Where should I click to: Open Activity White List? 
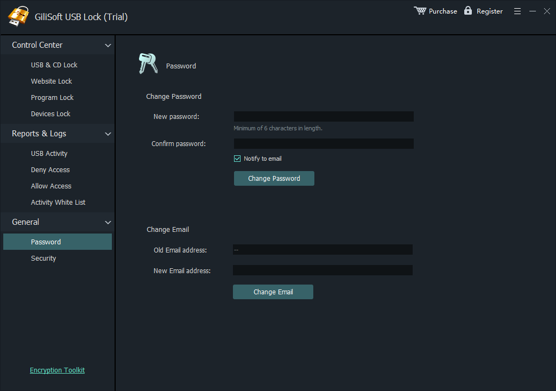[58, 202]
